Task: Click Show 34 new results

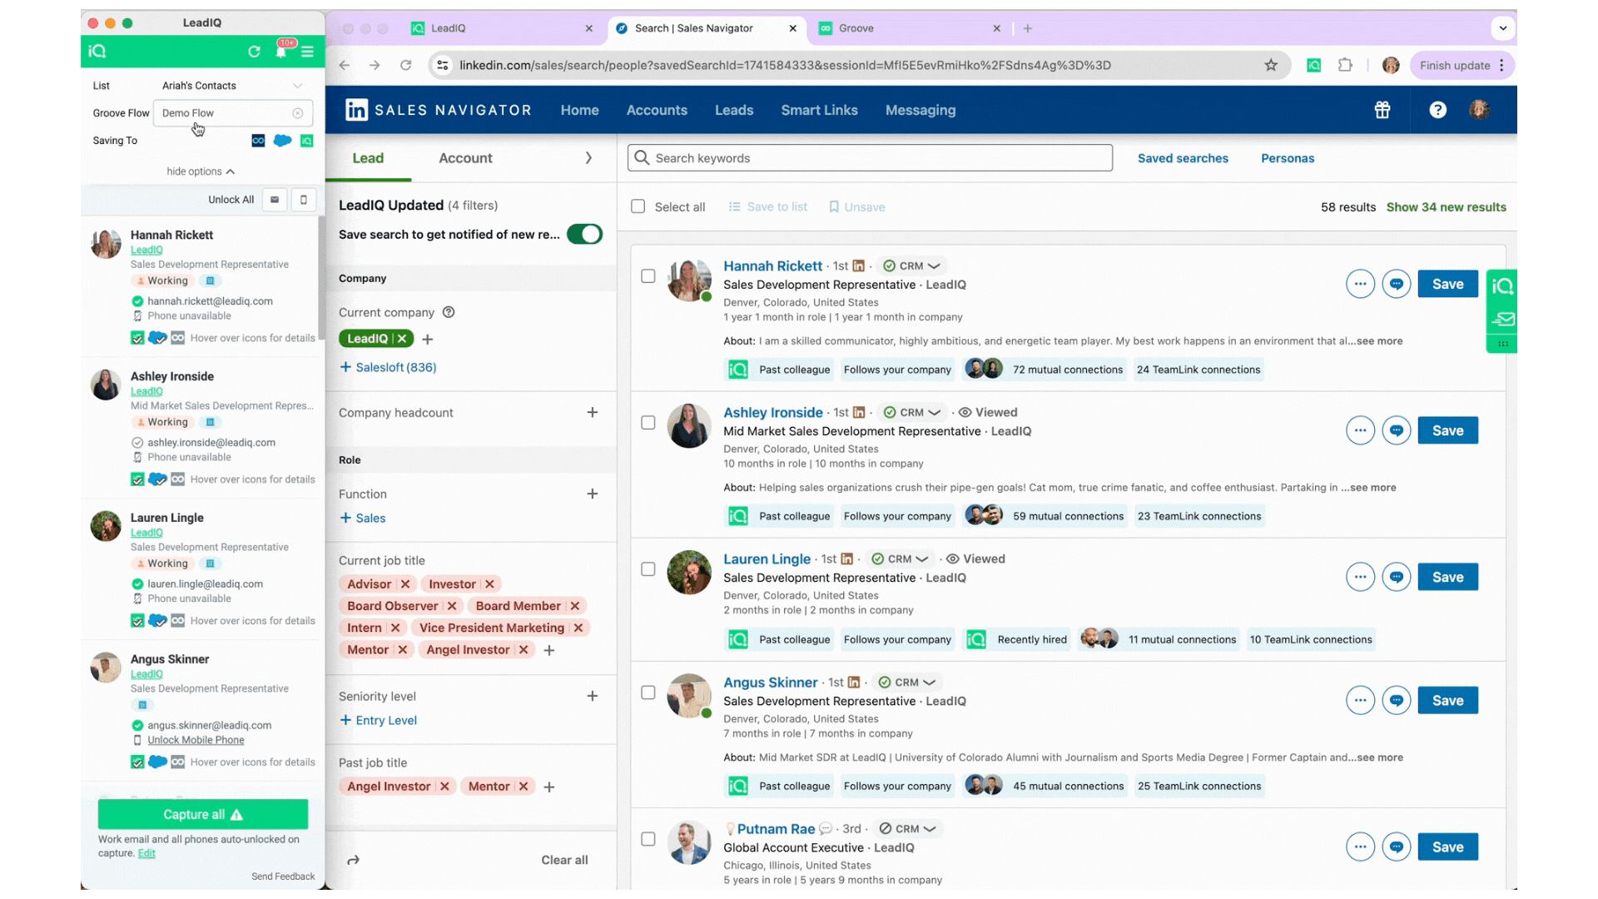Action: point(1447,207)
